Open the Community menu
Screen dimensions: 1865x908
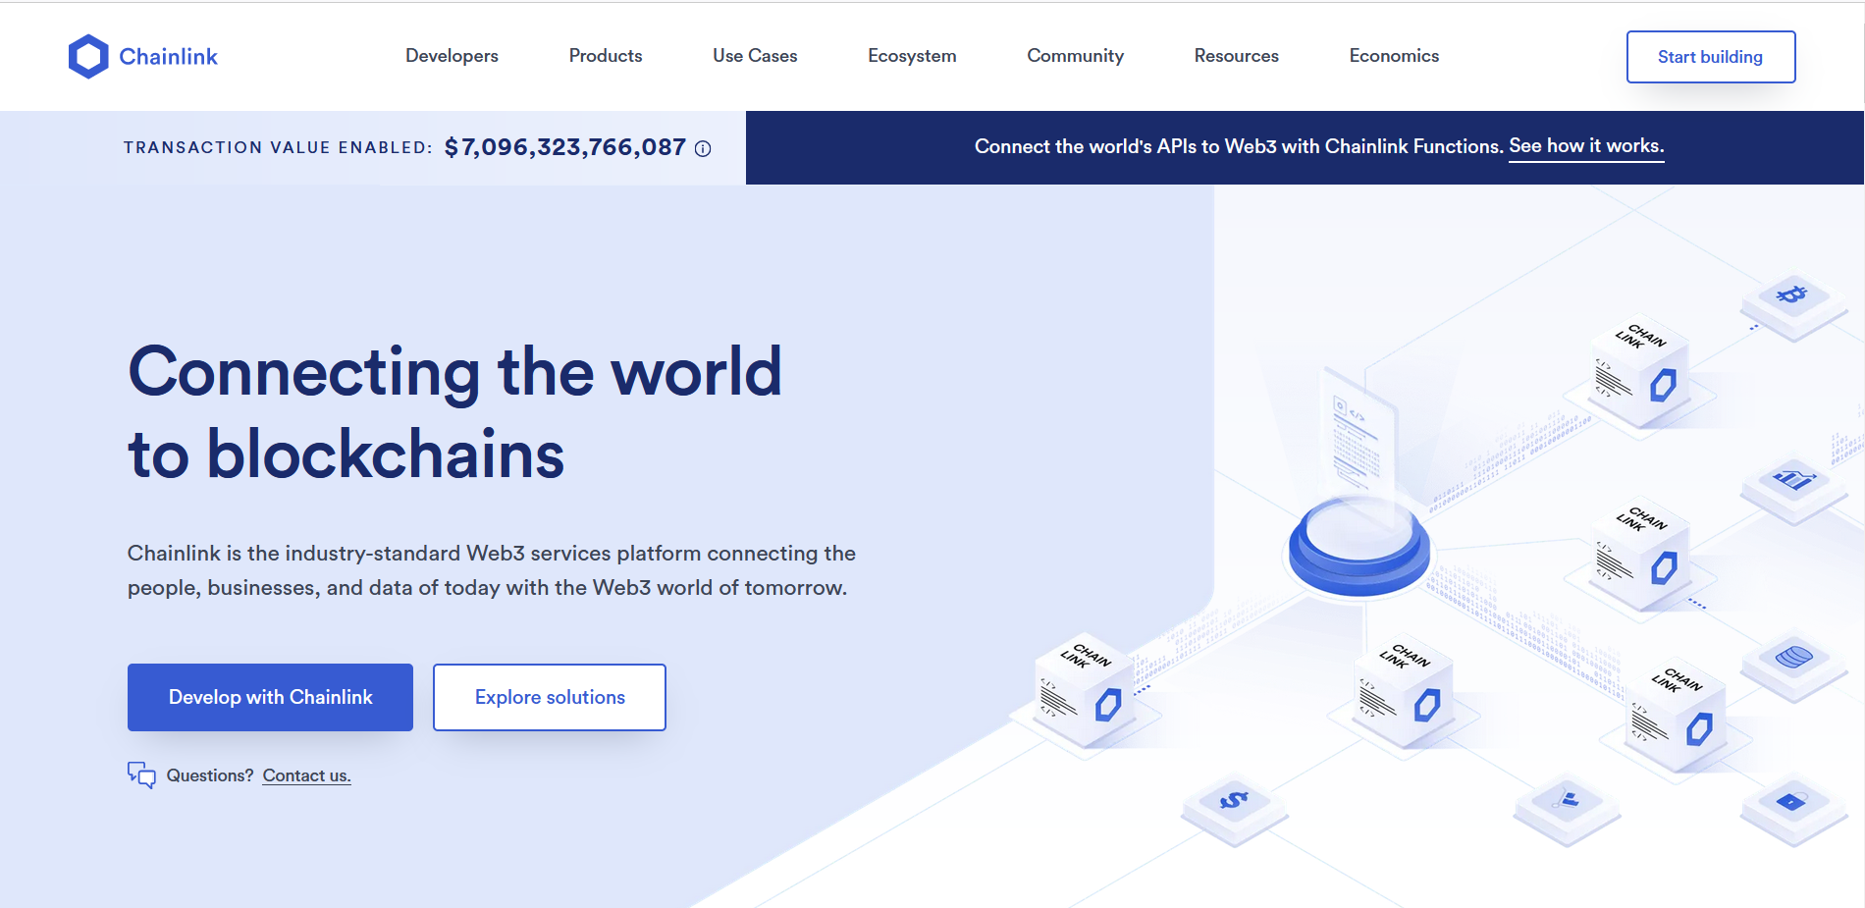click(x=1075, y=56)
